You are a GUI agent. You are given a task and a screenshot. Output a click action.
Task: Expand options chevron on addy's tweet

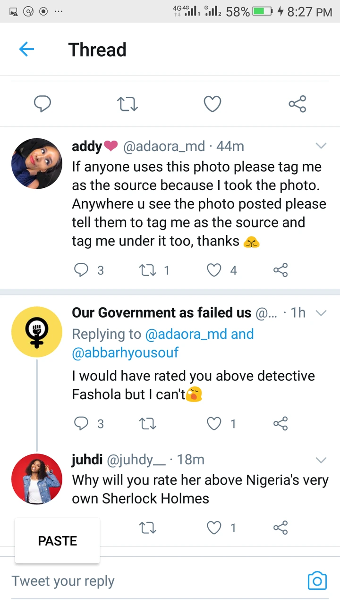click(321, 146)
